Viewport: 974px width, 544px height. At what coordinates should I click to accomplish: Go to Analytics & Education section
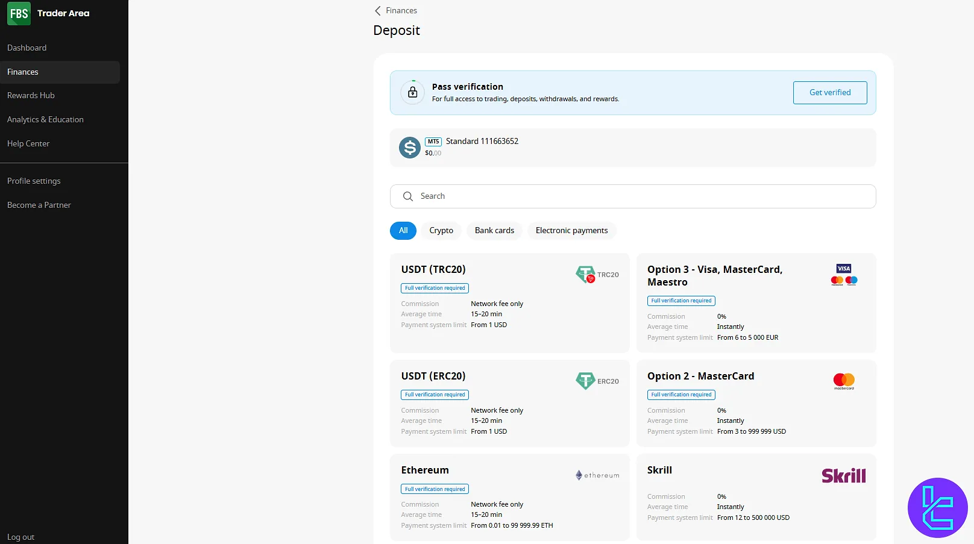(45, 119)
